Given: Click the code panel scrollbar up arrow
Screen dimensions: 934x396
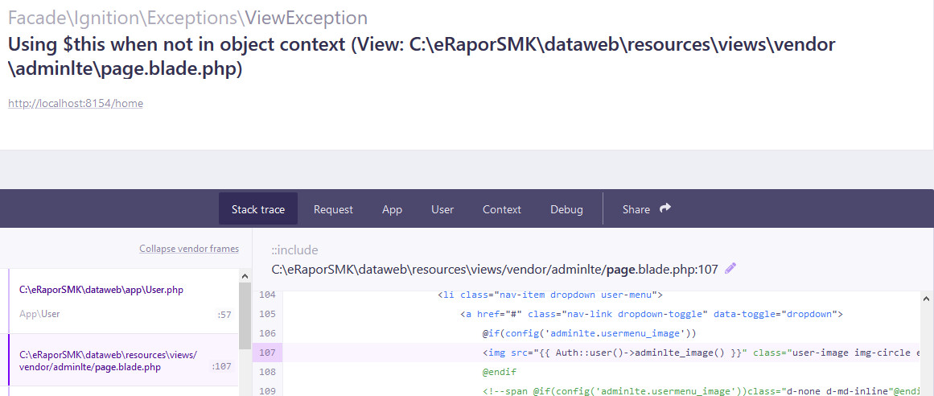Looking at the screenshot, I should [926, 298].
